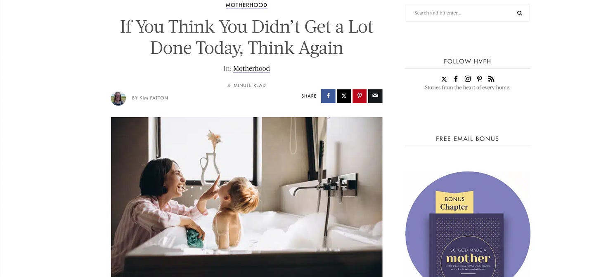Viewport: 601px width, 277px height.
Task: Click the 'So God Made a Mother' cover
Action: pos(466,245)
